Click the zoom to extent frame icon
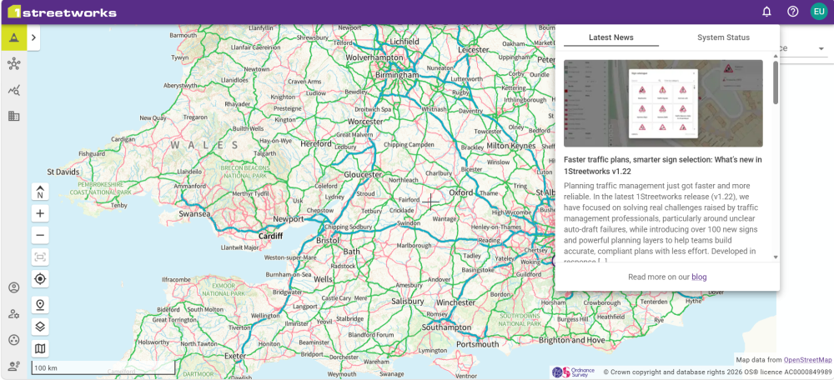This screenshot has height=380, width=834. pyautogui.click(x=40, y=257)
